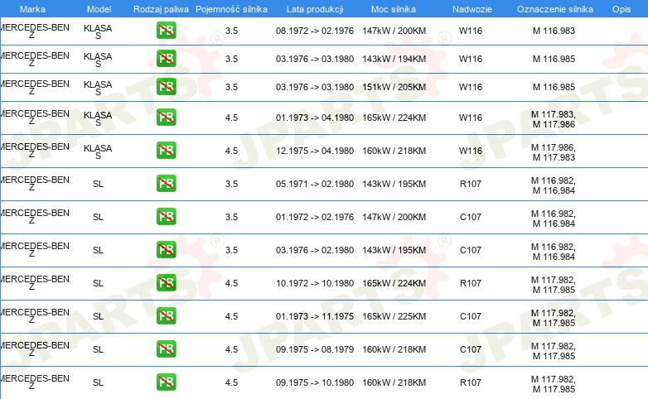Select fuel icon in 01.1973 -> 04.1980 row

pyautogui.click(x=166, y=117)
